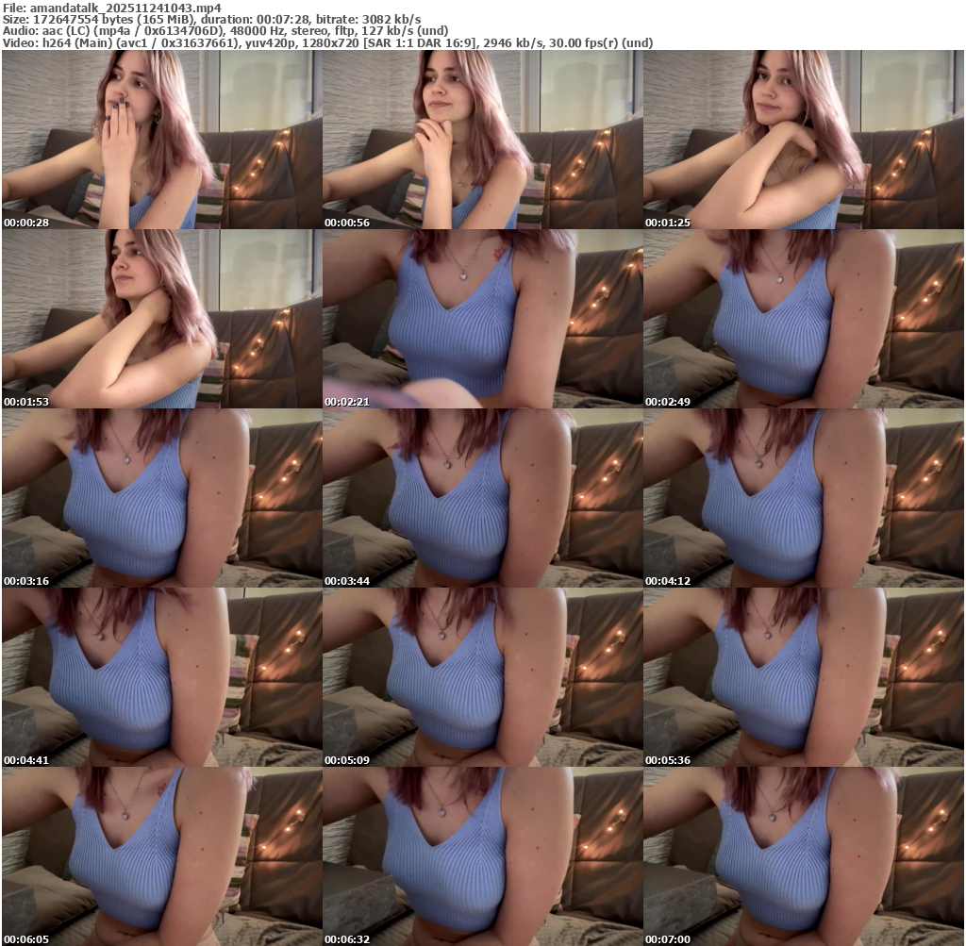This screenshot has width=966, height=946.
Task: Select the thumbnail stamped 00:06:32
Action: [482, 856]
